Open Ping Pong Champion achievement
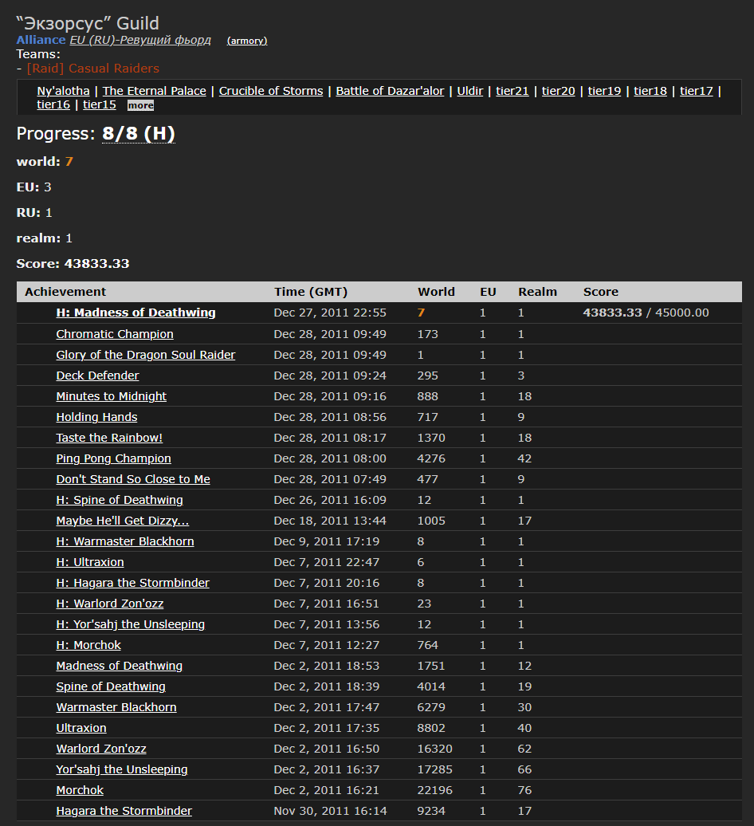Image resolution: width=754 pixels, height=826 pixels. coord(114,458)
